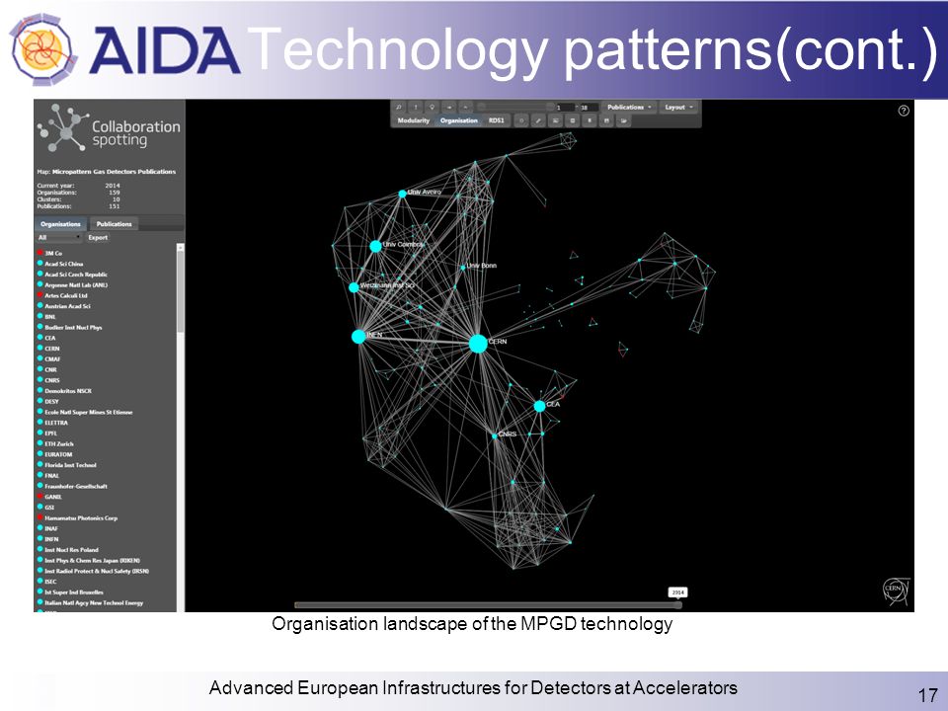The height and width of the screenshot is (711, 948).
Task: Click the range minimum value field
Action: coord(565,107)
